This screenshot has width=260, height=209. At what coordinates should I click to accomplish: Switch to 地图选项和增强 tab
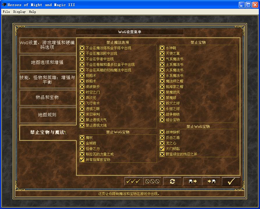pos(47,63)
